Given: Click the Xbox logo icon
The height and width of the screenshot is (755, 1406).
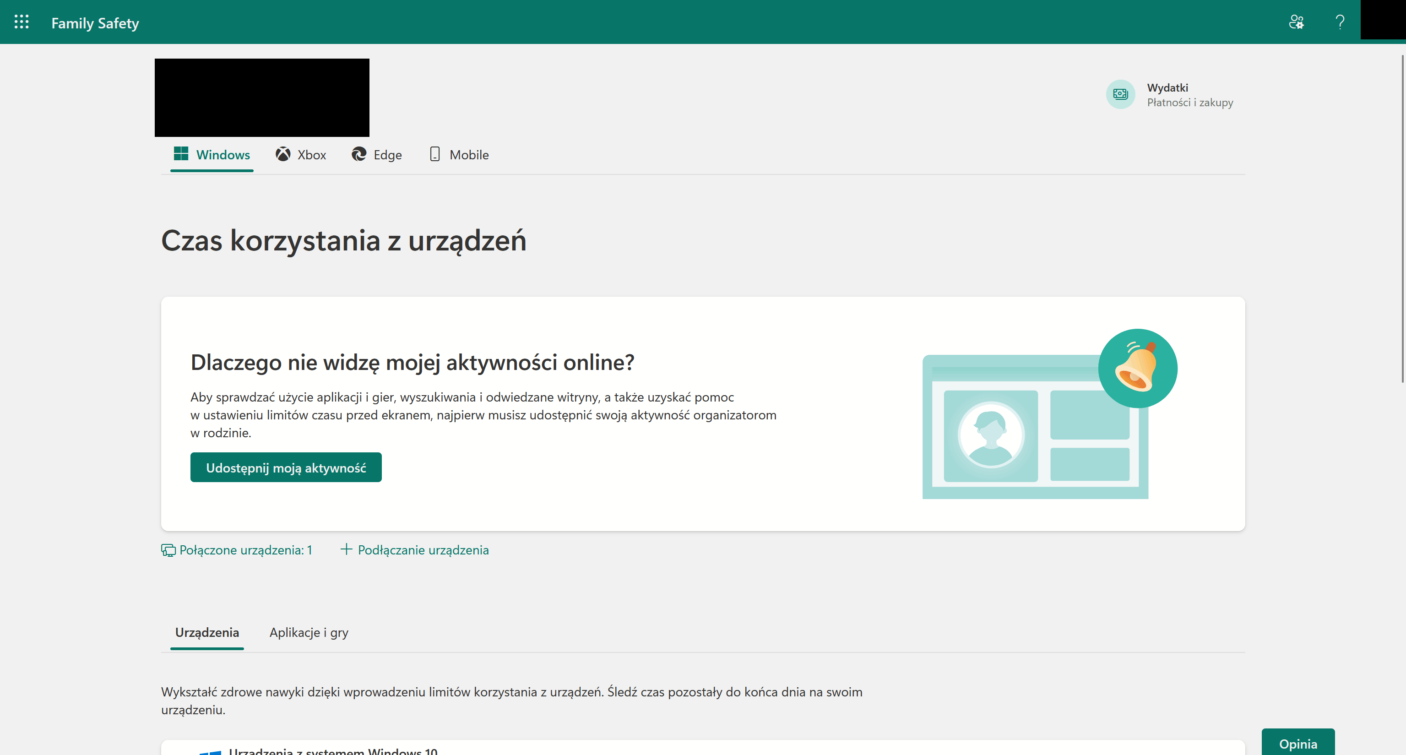Looking at the screenshot, I should coord(283,154).
